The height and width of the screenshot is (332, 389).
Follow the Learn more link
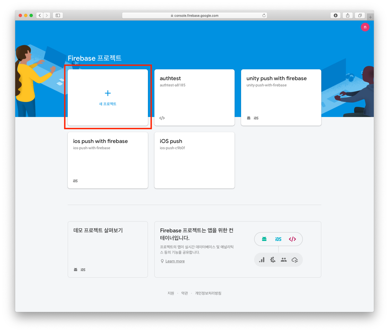(x=175, y=261)
